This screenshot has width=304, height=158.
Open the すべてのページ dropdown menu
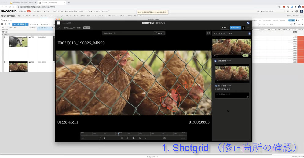tap(71, 11)
